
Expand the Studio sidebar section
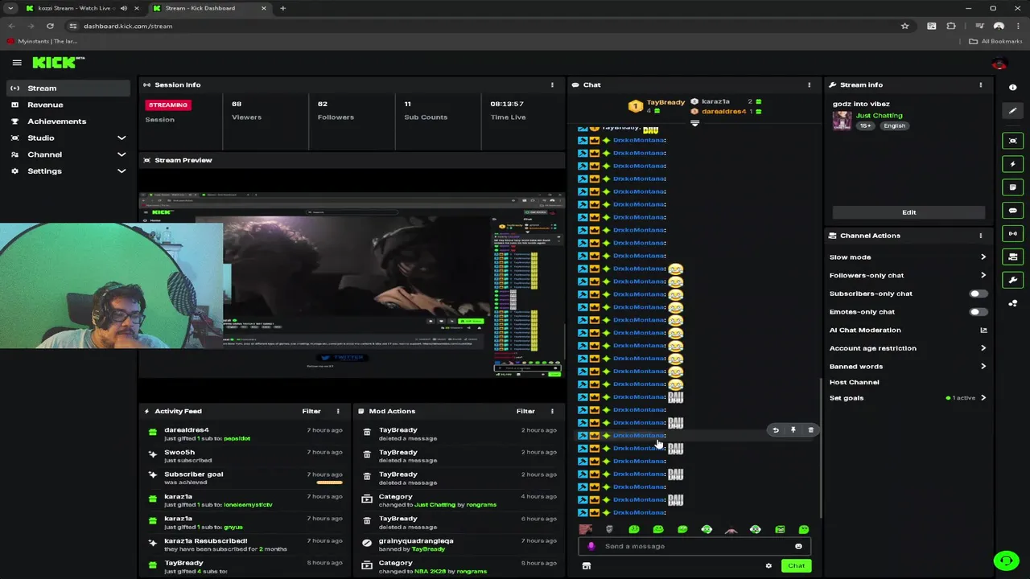pyautogui.click(x=122, y=138)
